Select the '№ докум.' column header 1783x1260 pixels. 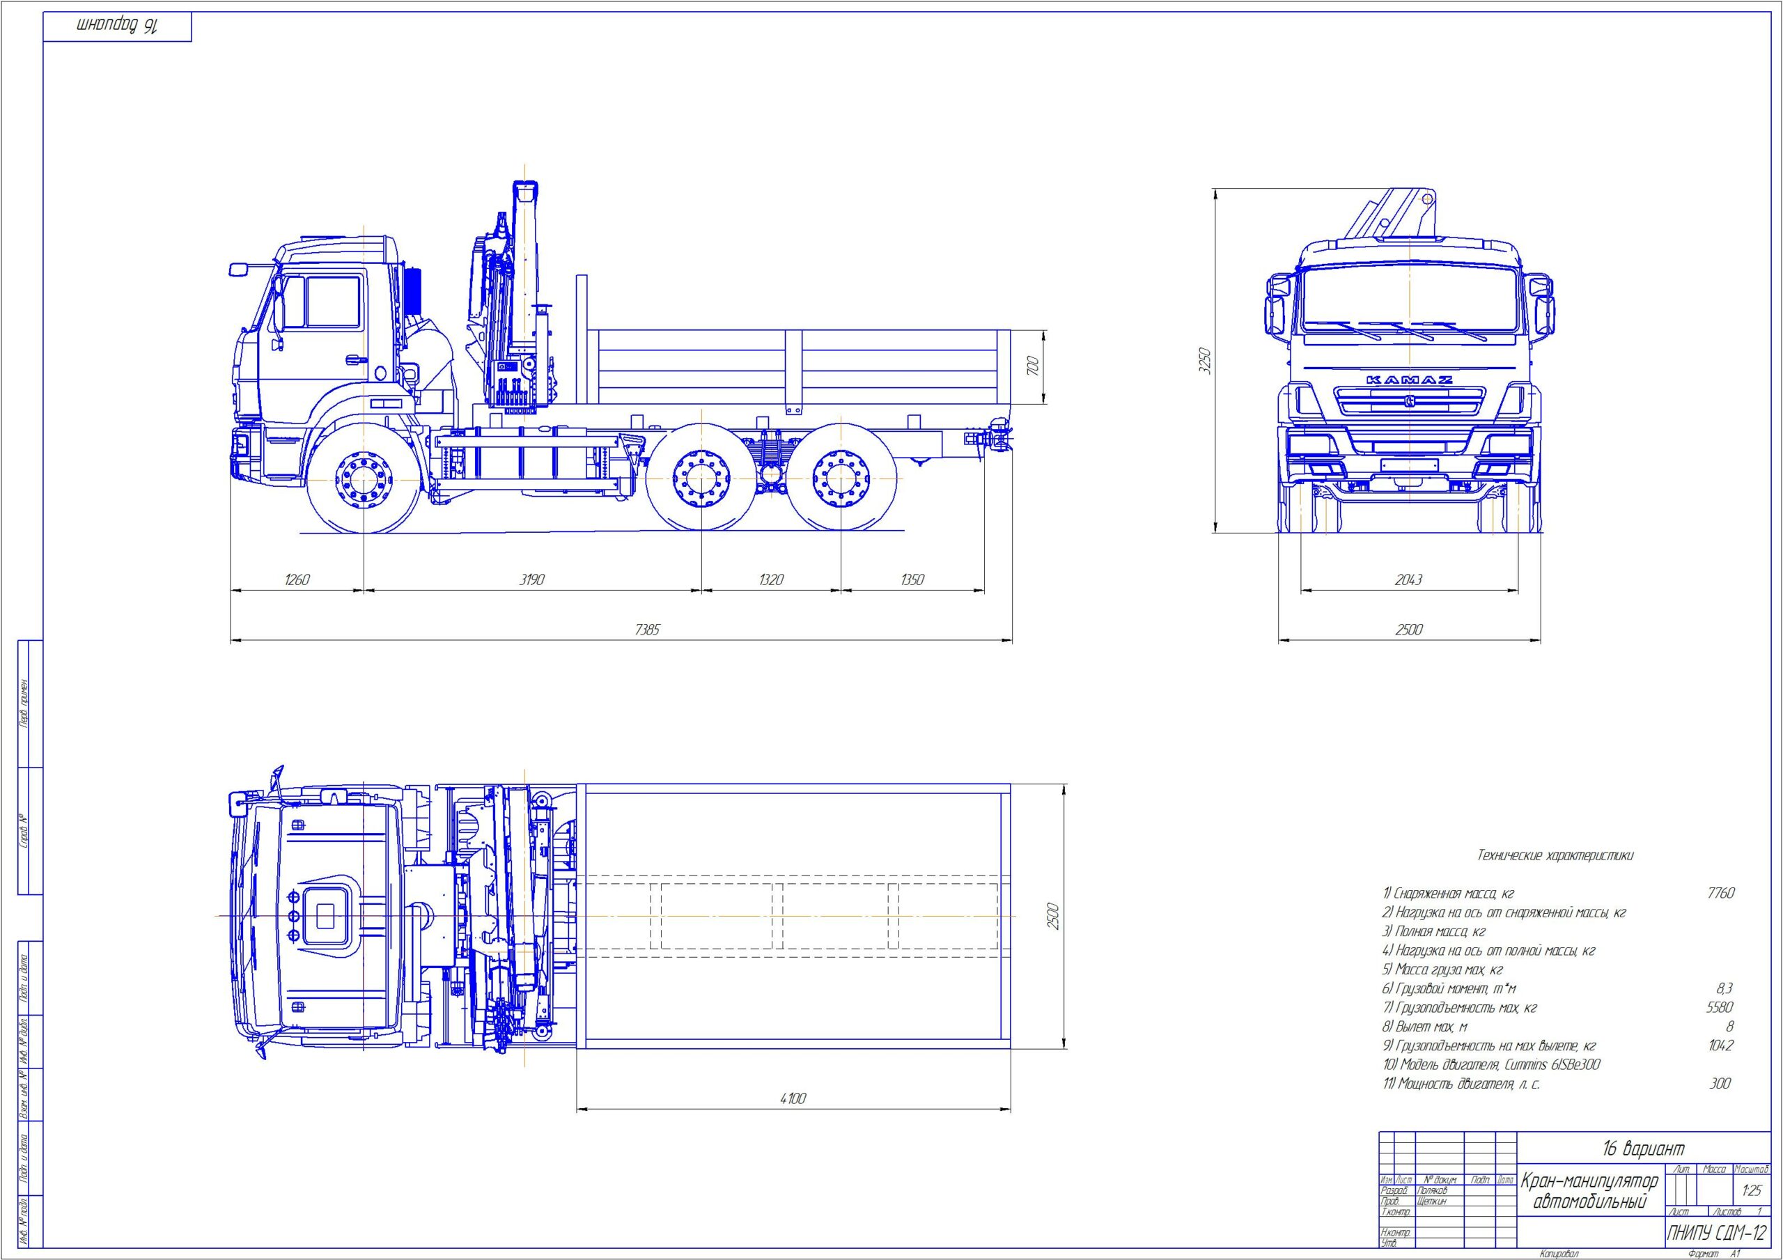pyautogui.click(x=1440, y=1180)
